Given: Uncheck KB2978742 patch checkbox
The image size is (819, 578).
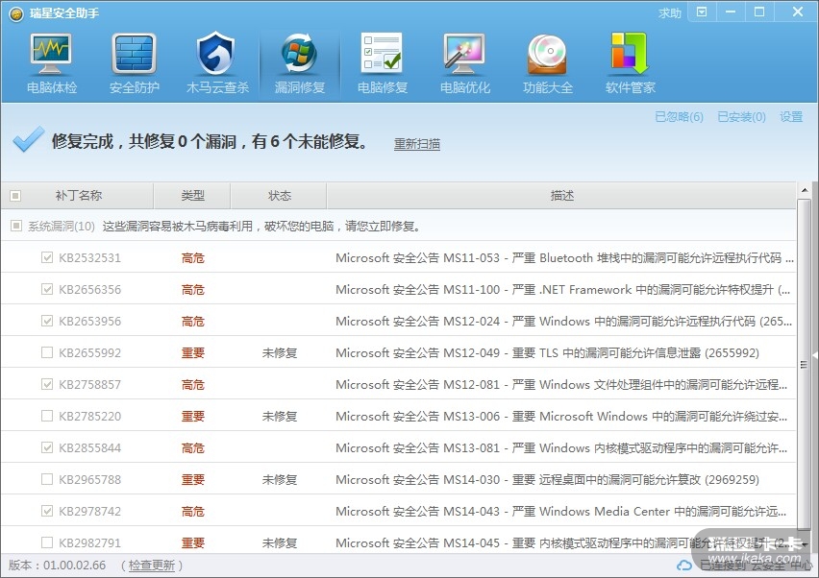Looking at the screenshot, I should [x=47, y=511].
